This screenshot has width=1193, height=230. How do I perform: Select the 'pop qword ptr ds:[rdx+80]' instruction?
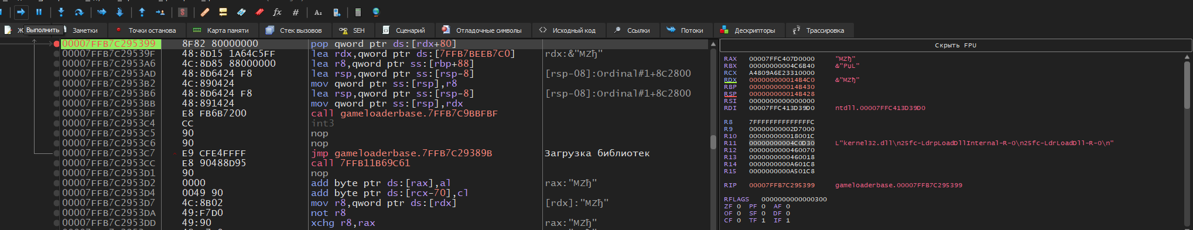(384, 44)
